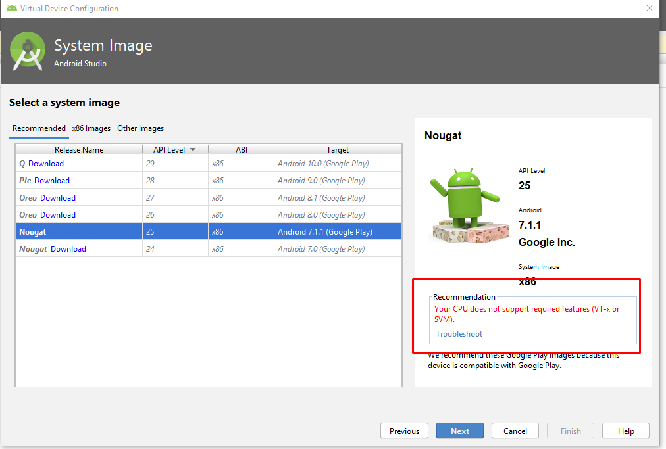666x449 pixels.
Task: Click the CPU not supported warning text
Action: tap(526, 314)
